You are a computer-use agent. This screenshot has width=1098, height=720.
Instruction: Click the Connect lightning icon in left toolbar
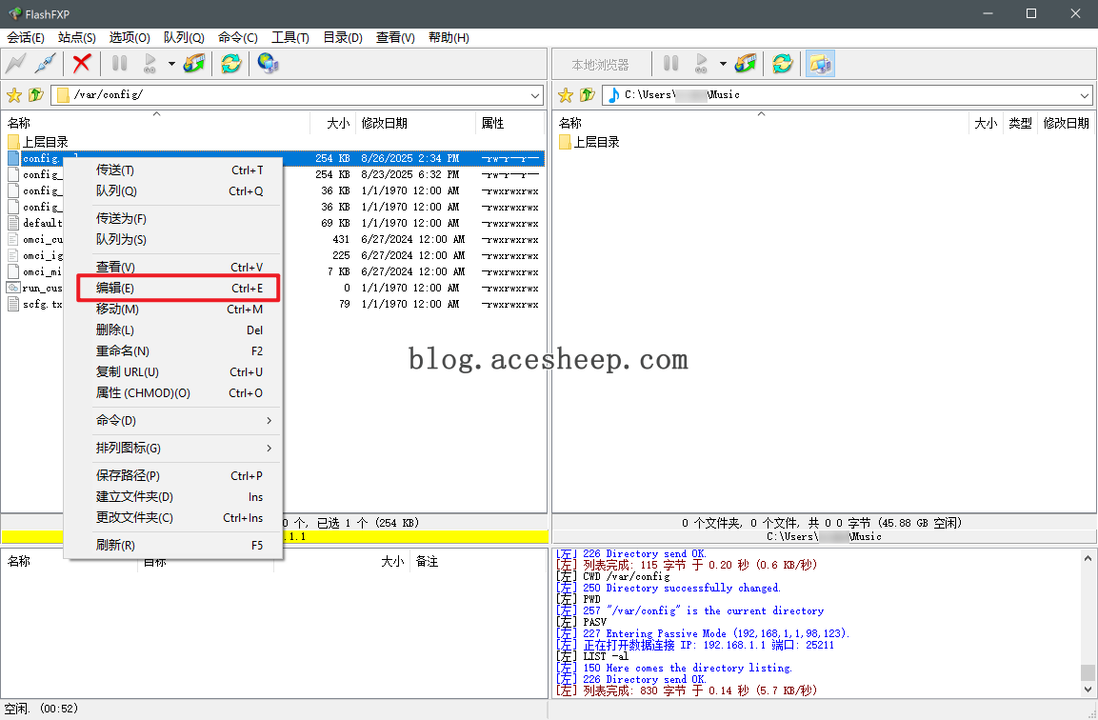(15, 64)
